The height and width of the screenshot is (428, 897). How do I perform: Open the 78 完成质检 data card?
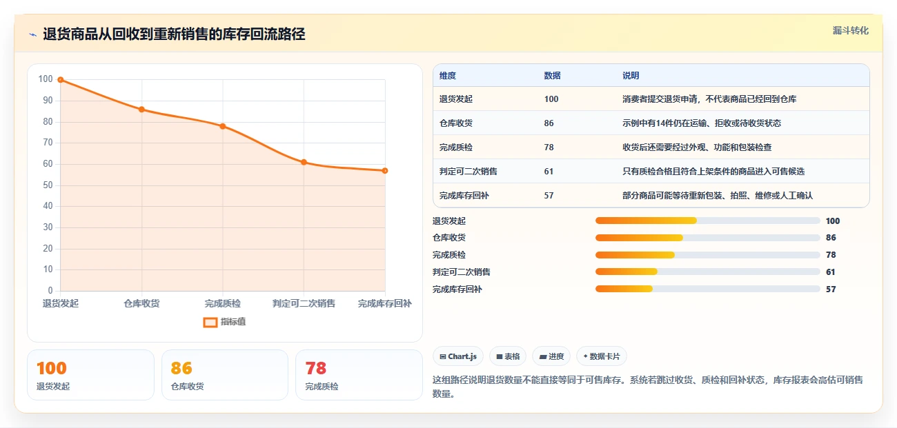click(x=359, y=375)
